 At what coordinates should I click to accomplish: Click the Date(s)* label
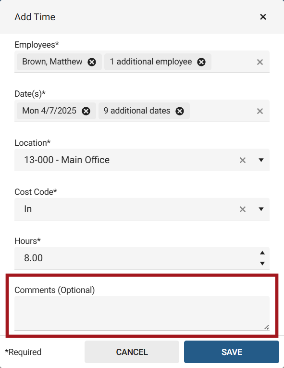[x=30, y=94]
